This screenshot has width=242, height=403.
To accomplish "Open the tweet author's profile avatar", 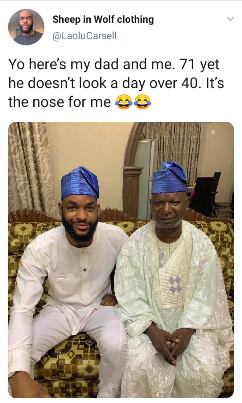I will 26,27.
